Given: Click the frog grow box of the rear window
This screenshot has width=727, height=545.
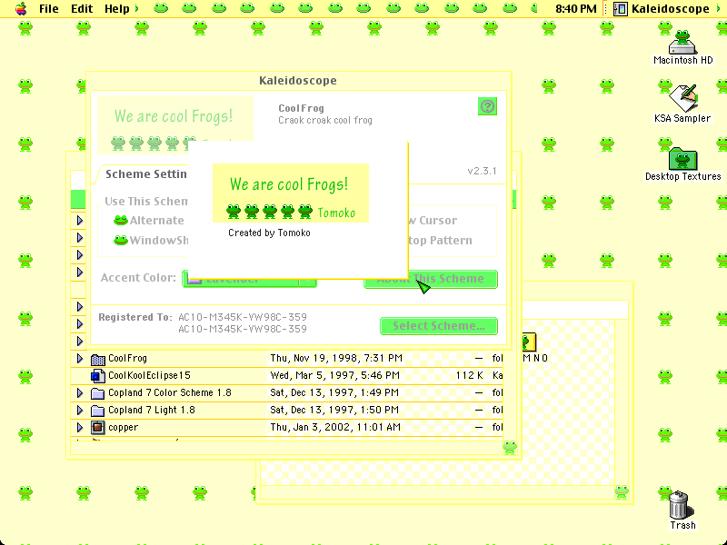Looking at the screenshot, I should click(x=622, y=491).
